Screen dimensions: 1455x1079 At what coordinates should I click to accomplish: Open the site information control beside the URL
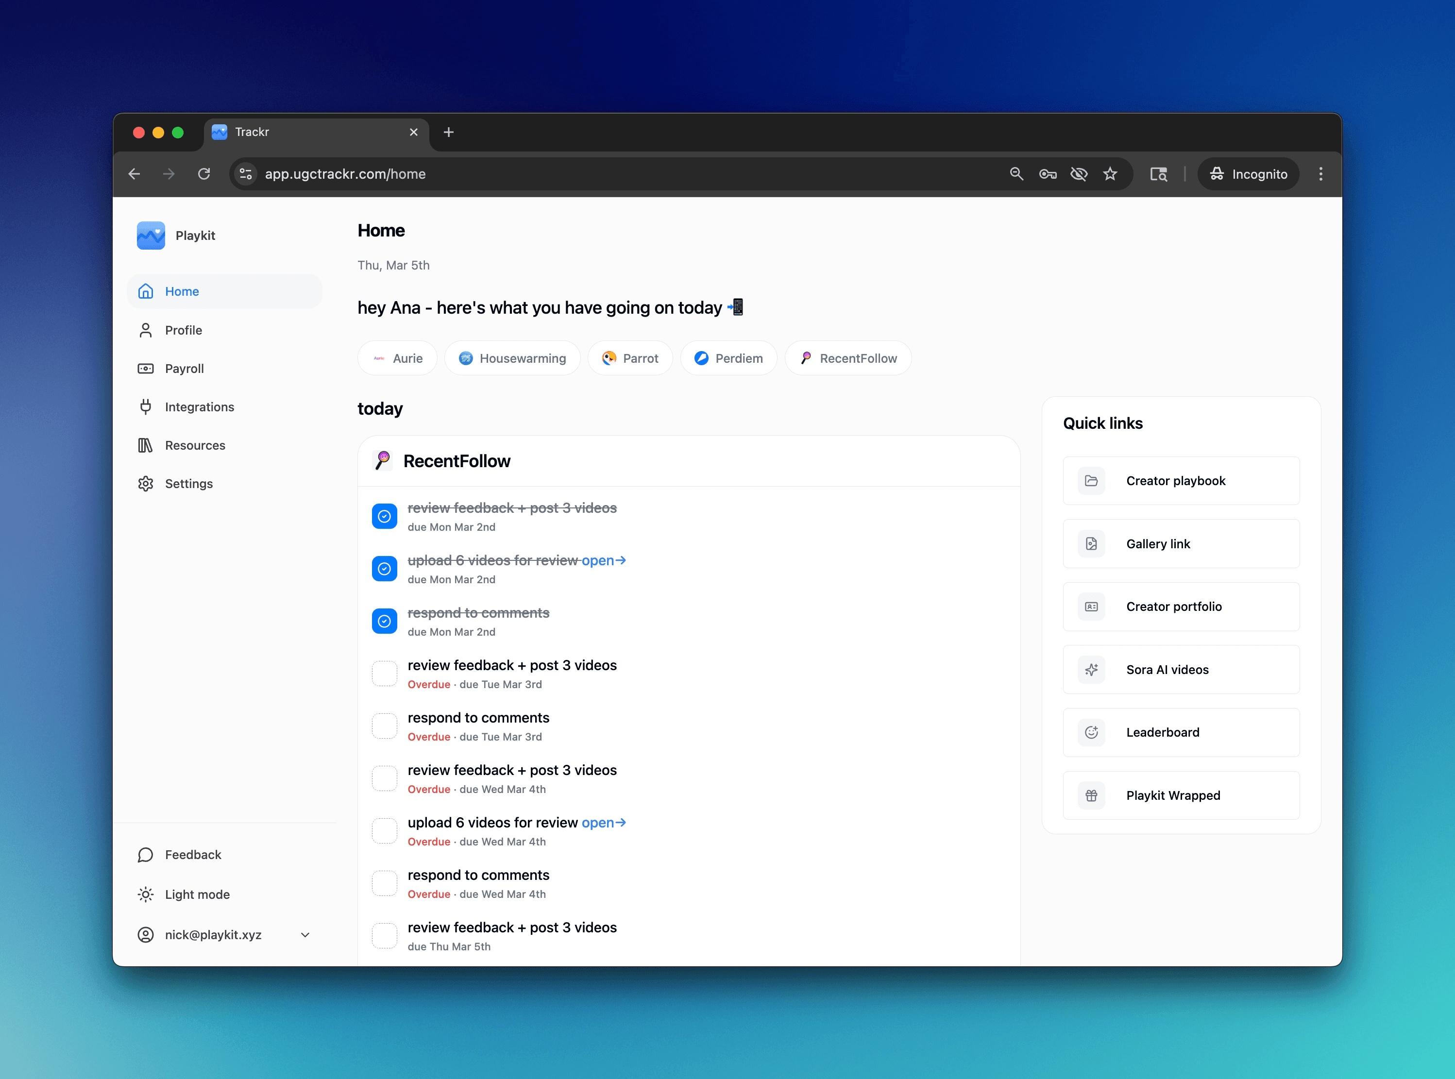coord(246,174)
